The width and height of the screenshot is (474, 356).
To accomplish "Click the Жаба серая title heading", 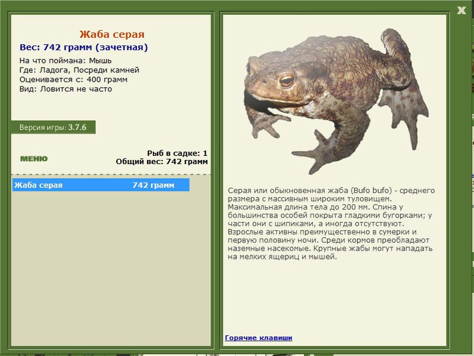I will [x=112, y=34].
